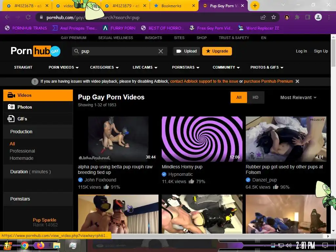Filter production by Professional

pos(22,151)
